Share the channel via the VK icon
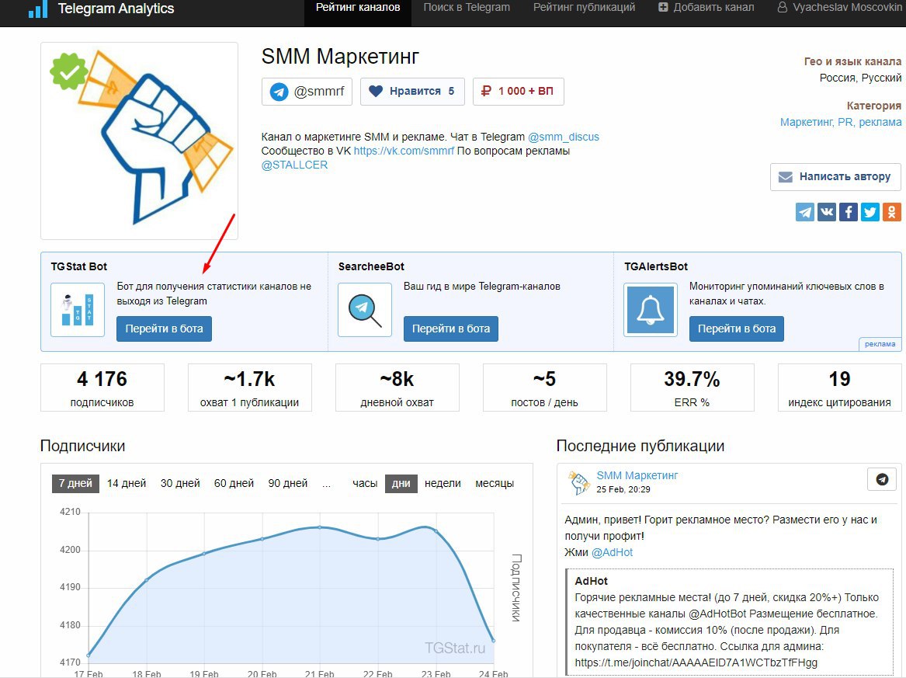The image size is (906, 678). tap(827, 212)
